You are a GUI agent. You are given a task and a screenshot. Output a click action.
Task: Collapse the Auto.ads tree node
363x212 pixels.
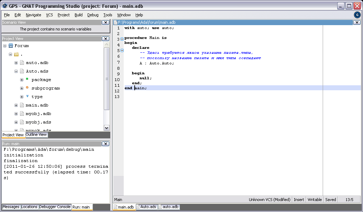click(16, 71)
